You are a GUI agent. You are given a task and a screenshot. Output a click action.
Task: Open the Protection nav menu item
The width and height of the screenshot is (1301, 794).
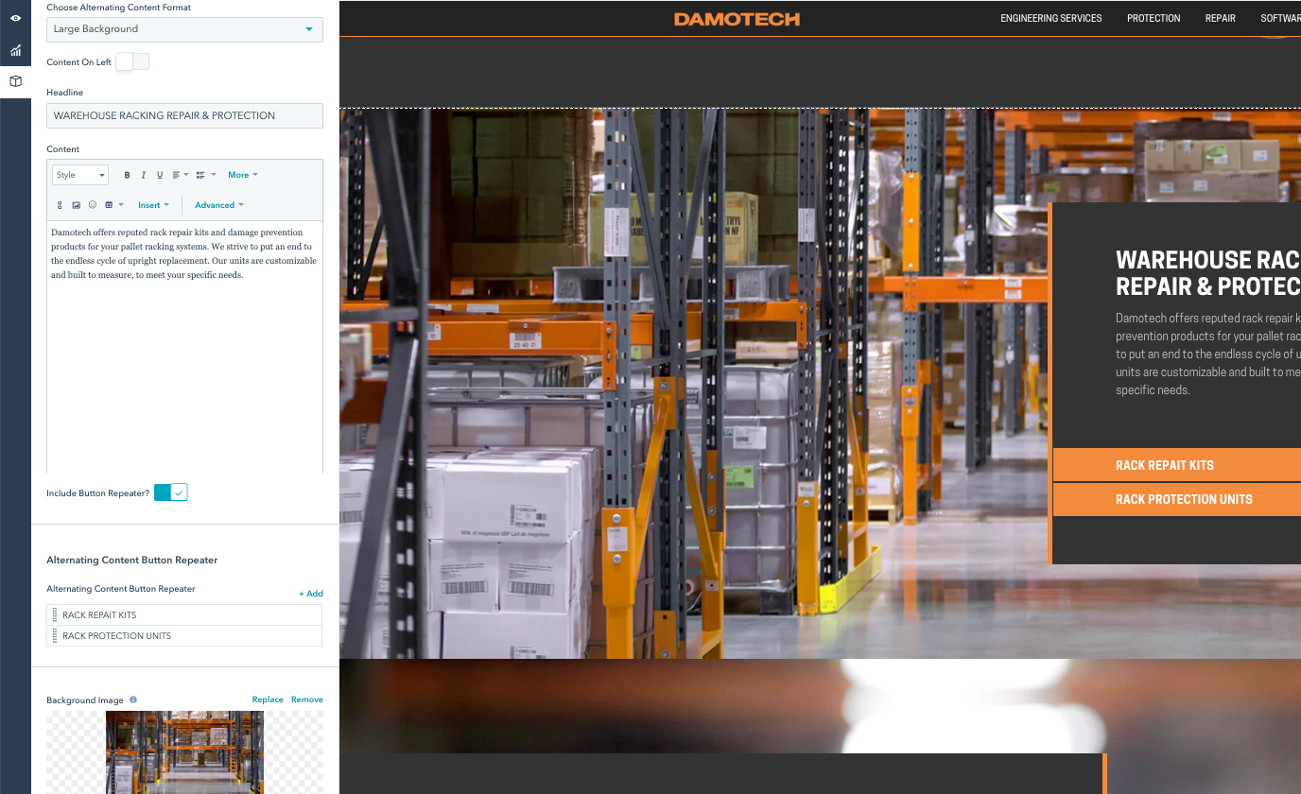point(1154,18)
